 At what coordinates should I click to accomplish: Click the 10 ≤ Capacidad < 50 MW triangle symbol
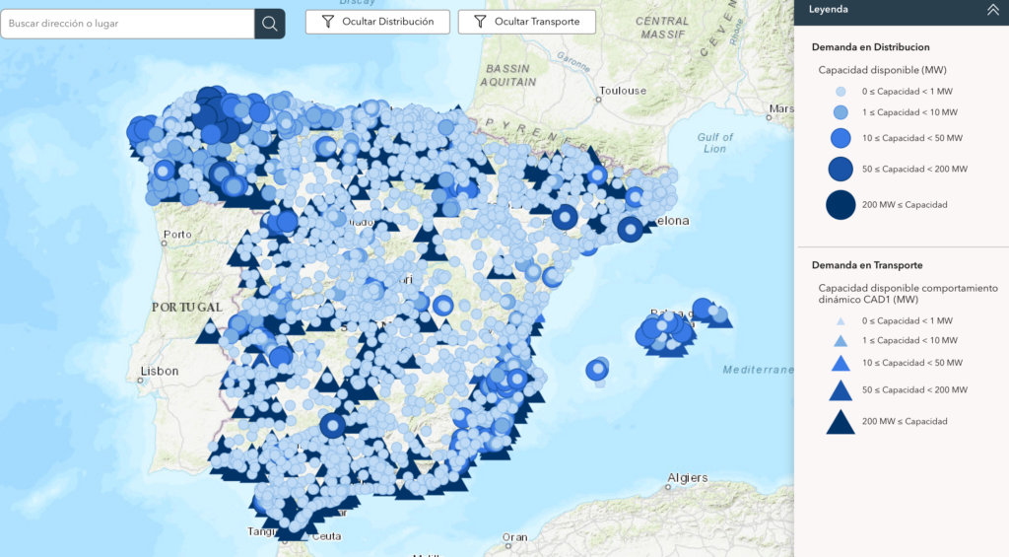841,363
